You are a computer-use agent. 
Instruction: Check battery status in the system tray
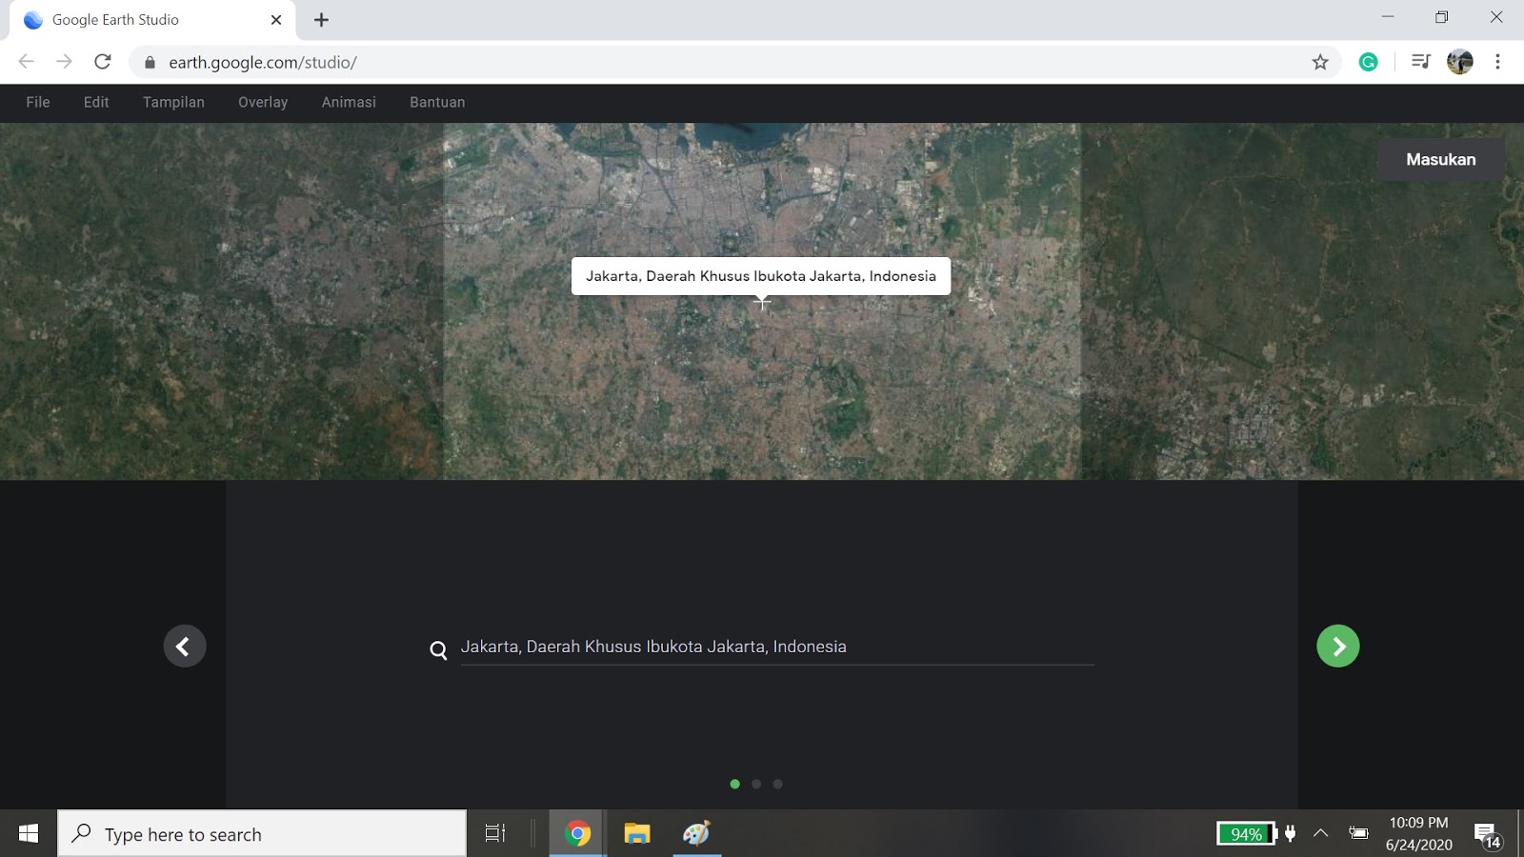[x=1248, y=833]
